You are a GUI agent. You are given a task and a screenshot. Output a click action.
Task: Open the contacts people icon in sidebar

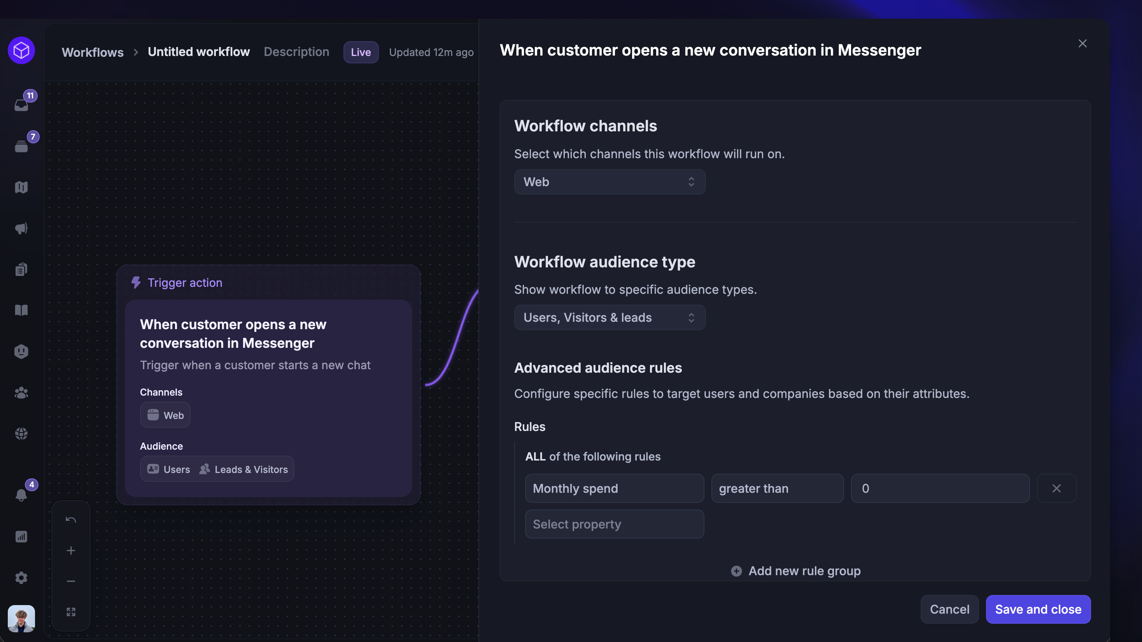coord(21,393)
